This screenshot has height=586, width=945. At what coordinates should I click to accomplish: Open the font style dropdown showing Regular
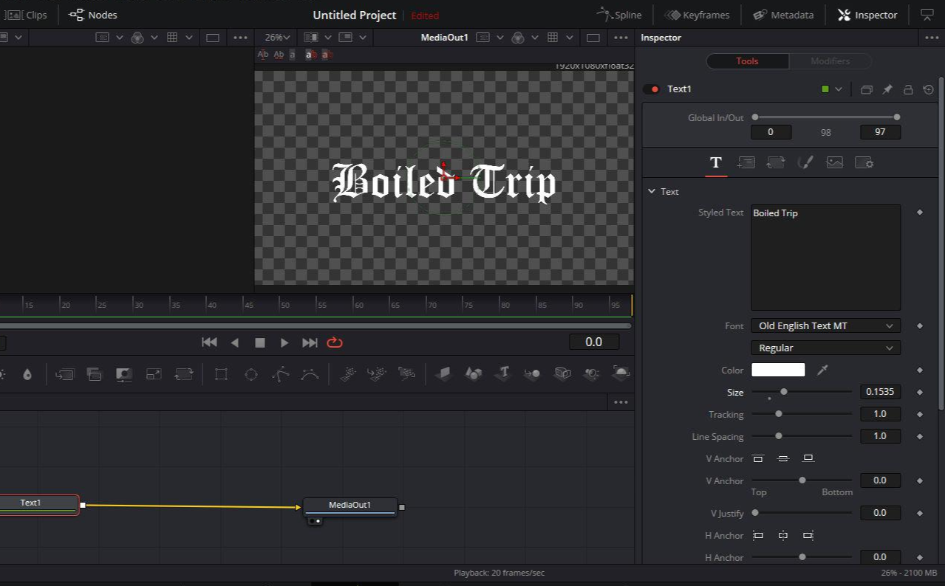pyautogui.click(x=825, y=348)
